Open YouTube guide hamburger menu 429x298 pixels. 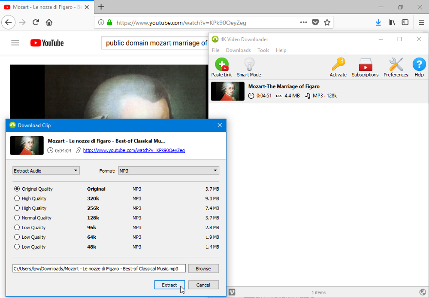click(15, 43)
